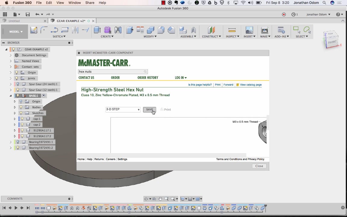Toggle the Bodies folder lightbulb
Viewport: 347px width, 217px height.
pyautogui.click(x=21, y=107)
